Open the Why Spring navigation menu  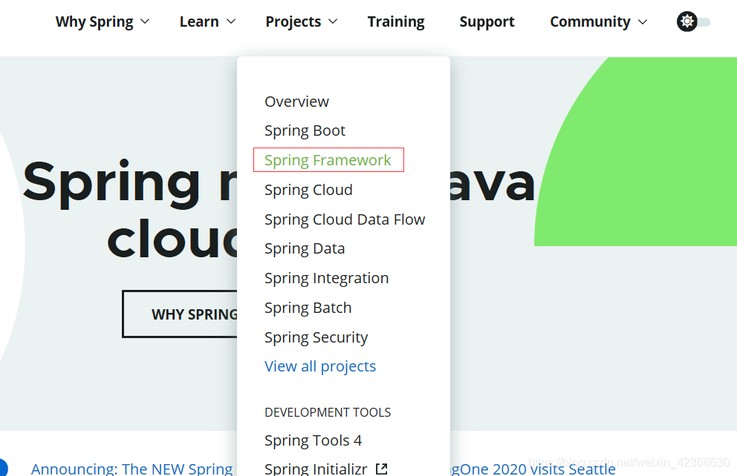click(94, 22)
